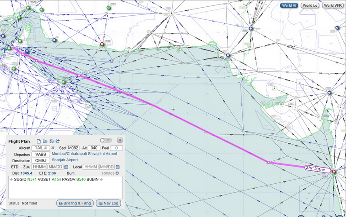Edit the Destination field OMSJ
Screen dimensions: 346x217
tap(41, 161)
